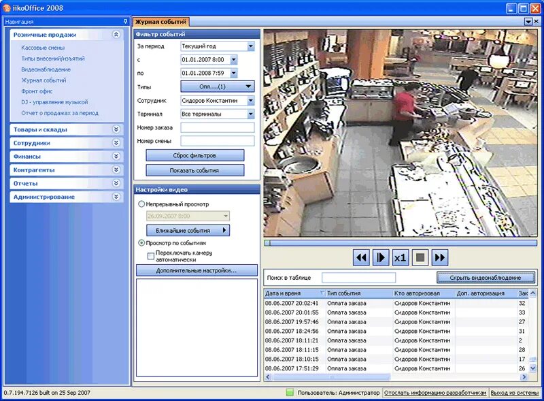Viewport: 544px width, 401px height.
Task: Collapse the Розничные продажи section
Action: (116, 35)
